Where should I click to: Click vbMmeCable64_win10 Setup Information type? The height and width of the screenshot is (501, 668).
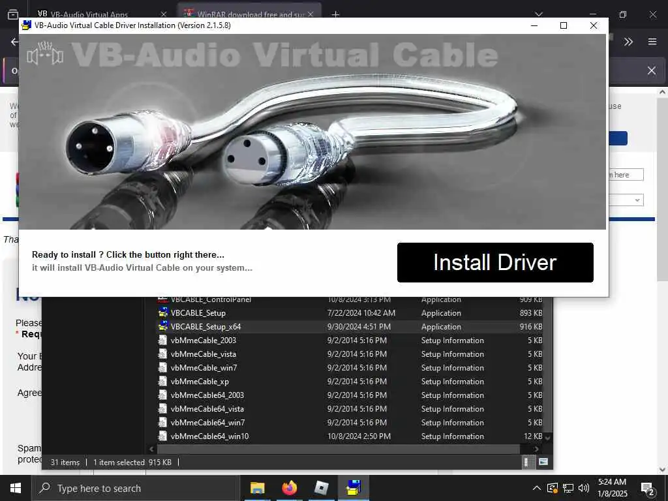tap(453, 436)
